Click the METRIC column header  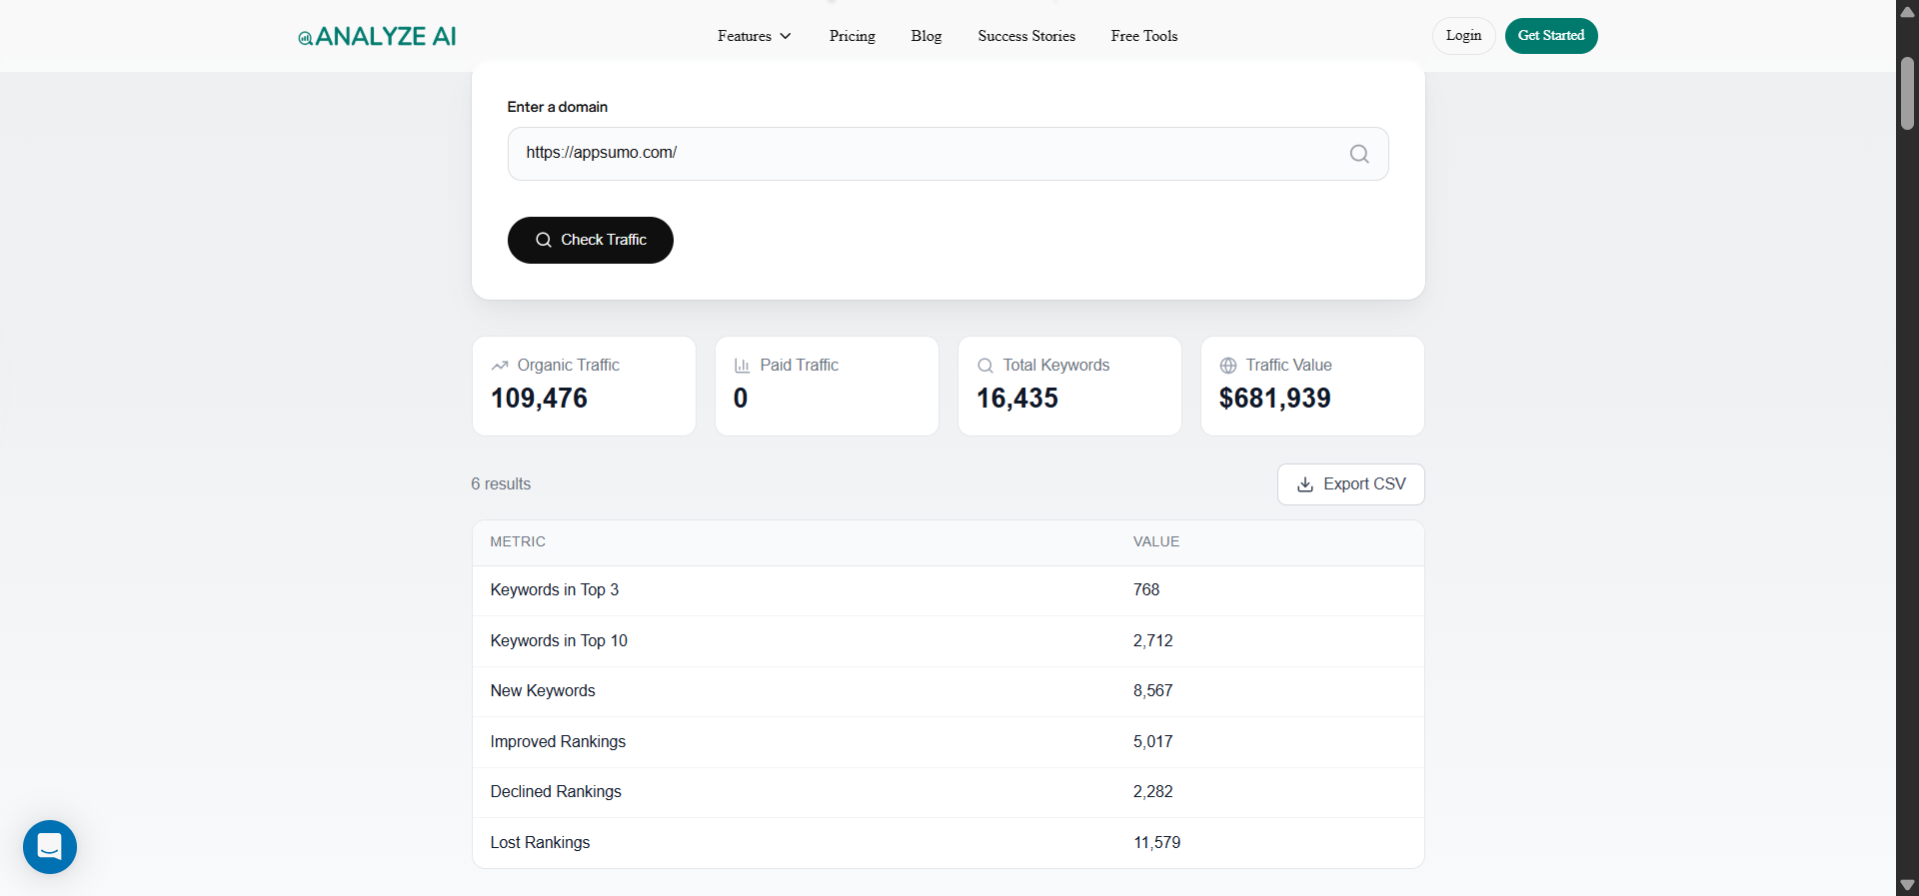(x=518, y=541)
